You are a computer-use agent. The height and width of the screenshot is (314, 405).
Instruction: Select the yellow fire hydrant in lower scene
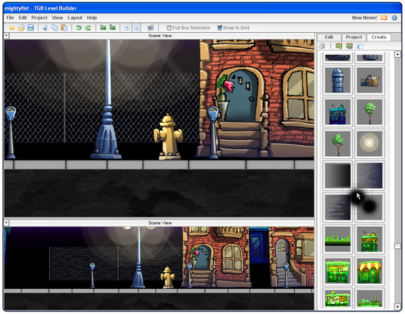(168, 277)
